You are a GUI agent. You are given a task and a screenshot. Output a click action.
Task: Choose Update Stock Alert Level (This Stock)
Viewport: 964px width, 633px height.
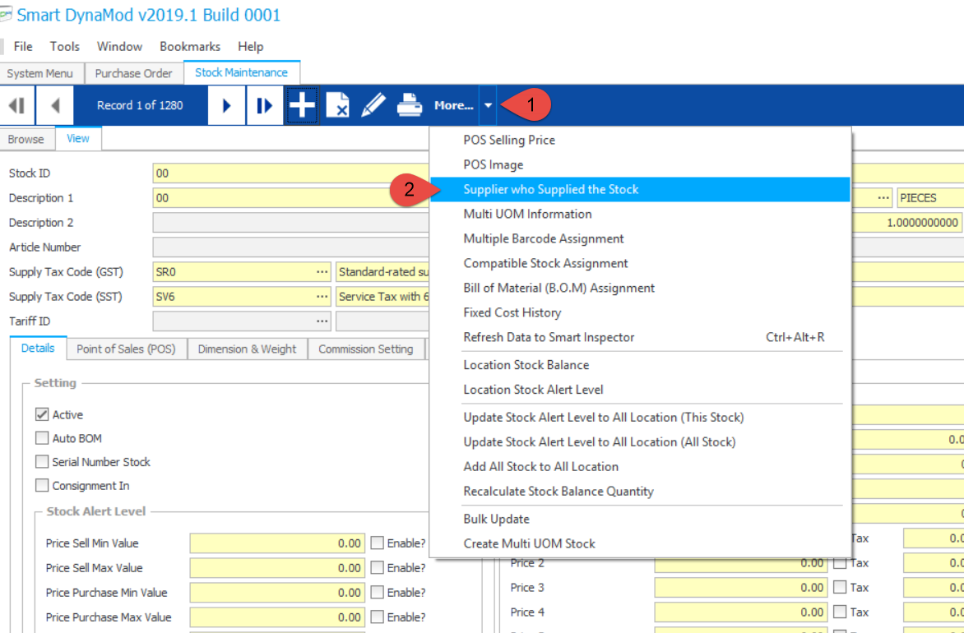640,418
